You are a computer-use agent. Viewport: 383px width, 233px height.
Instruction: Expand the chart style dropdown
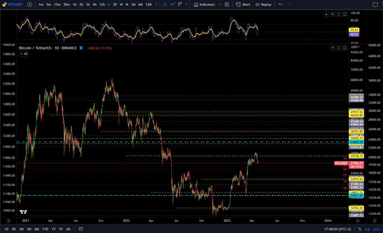pyautogui.click(x=186, y=4)
